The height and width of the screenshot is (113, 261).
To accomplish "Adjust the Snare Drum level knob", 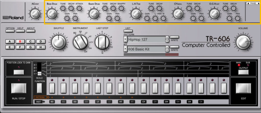I will coord(94,14).
